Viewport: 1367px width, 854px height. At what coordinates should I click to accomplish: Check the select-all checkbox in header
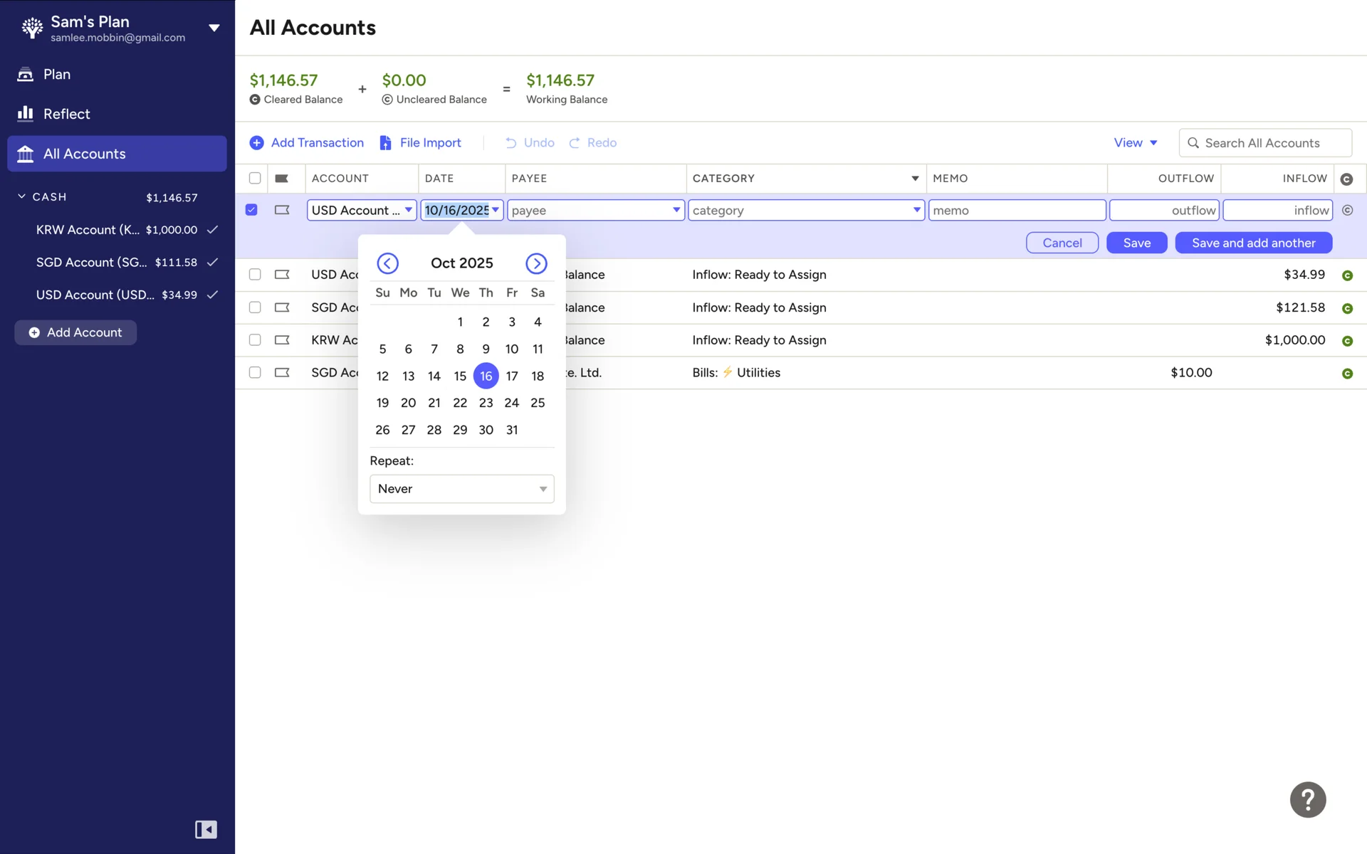[x=255, y=179]
